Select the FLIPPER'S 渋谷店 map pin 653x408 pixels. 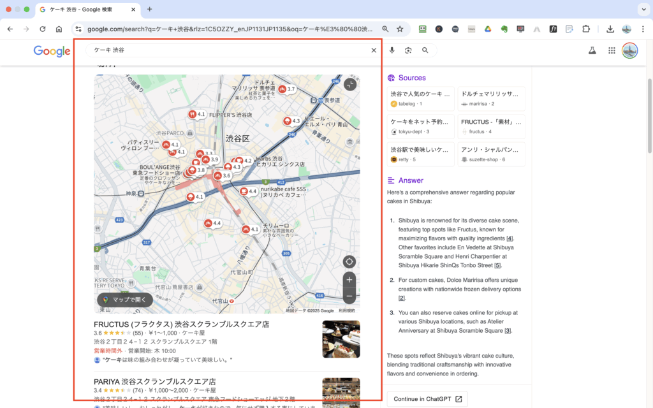197,114
